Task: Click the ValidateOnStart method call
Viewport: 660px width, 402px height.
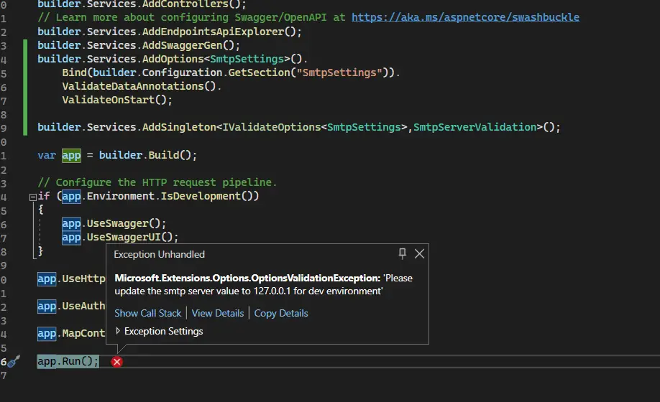Action: [x=108, y=100]
